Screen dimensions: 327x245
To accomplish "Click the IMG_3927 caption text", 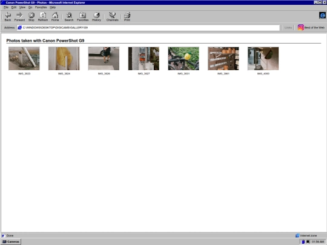I will (x=144, y=74).
